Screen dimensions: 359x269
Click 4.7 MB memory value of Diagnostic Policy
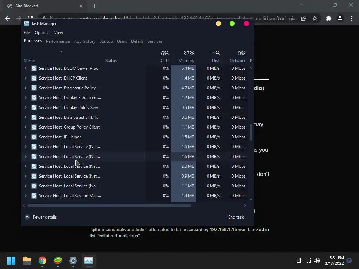pos(188,88)
